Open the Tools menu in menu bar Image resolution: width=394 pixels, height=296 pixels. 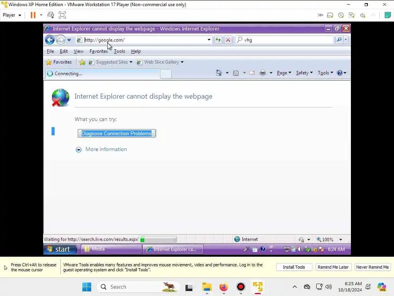pyautogui.click(x=119, y=51)
